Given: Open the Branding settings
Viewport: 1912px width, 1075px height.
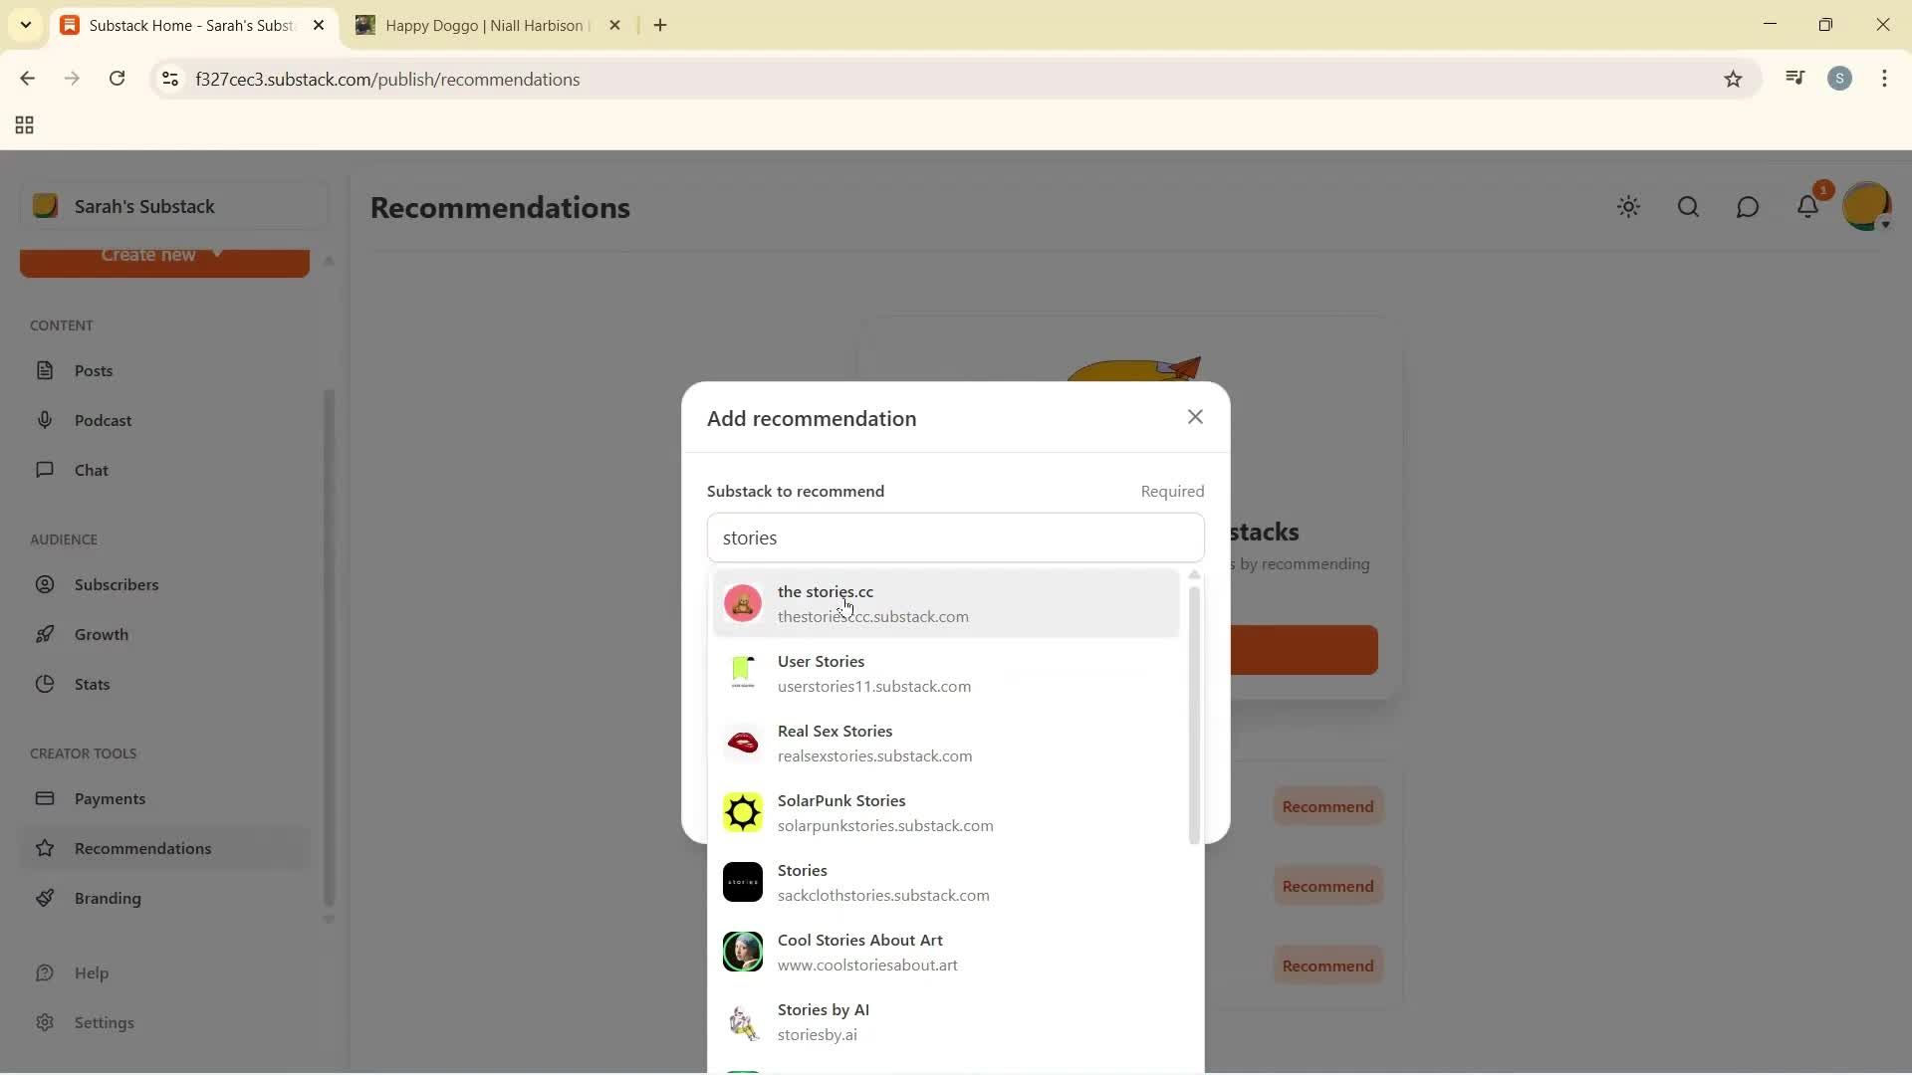Looking at the screenshot, I should [110, 898].
